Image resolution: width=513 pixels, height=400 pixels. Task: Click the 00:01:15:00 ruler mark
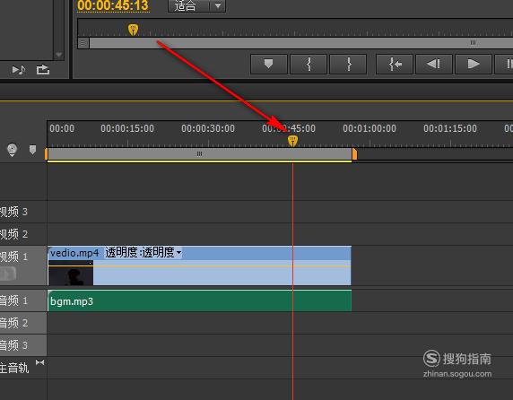(x=450, y=128)
